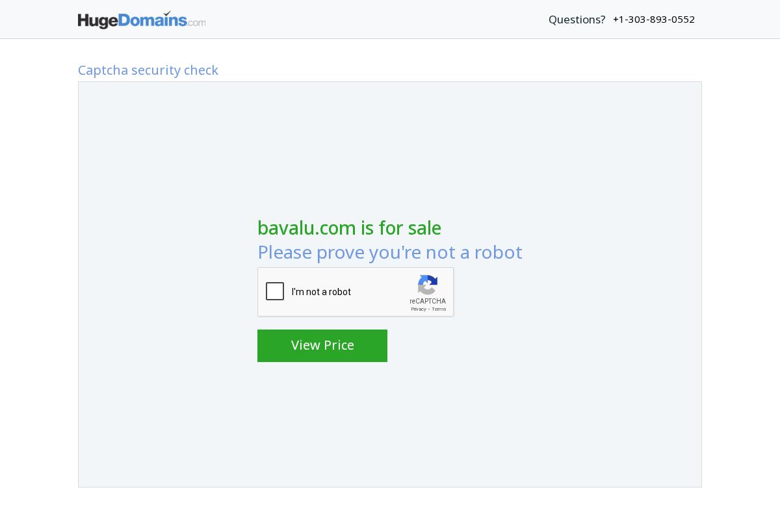Screen dimensions: 780x520
Task: Click the green bavalu.com domain name
Action: tap(306, 228)
